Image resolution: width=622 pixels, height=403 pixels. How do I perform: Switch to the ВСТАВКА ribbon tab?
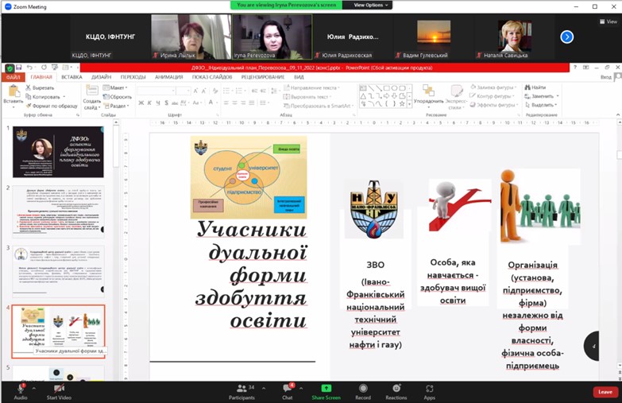71,77
